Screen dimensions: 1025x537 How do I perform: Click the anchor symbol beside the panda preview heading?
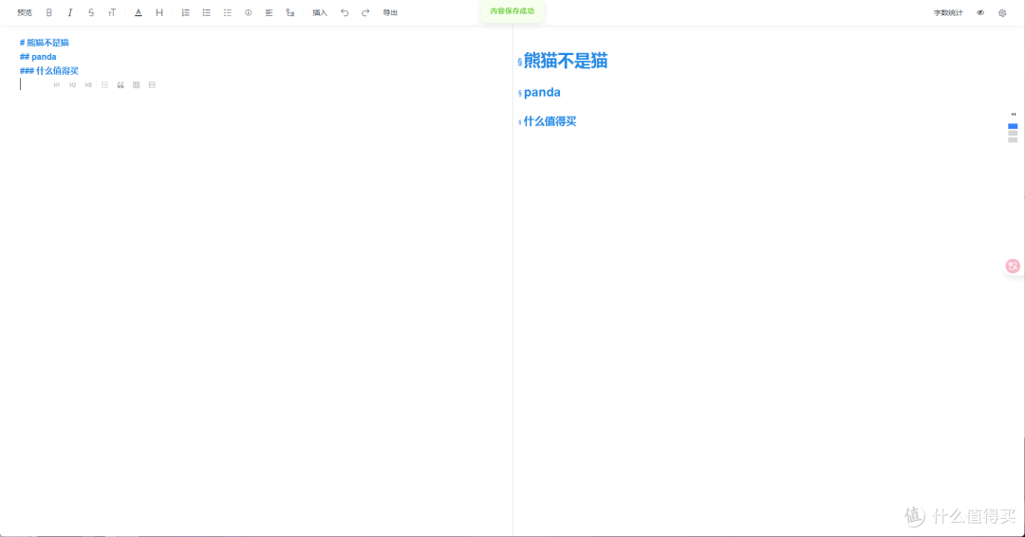tap(520, 93)
